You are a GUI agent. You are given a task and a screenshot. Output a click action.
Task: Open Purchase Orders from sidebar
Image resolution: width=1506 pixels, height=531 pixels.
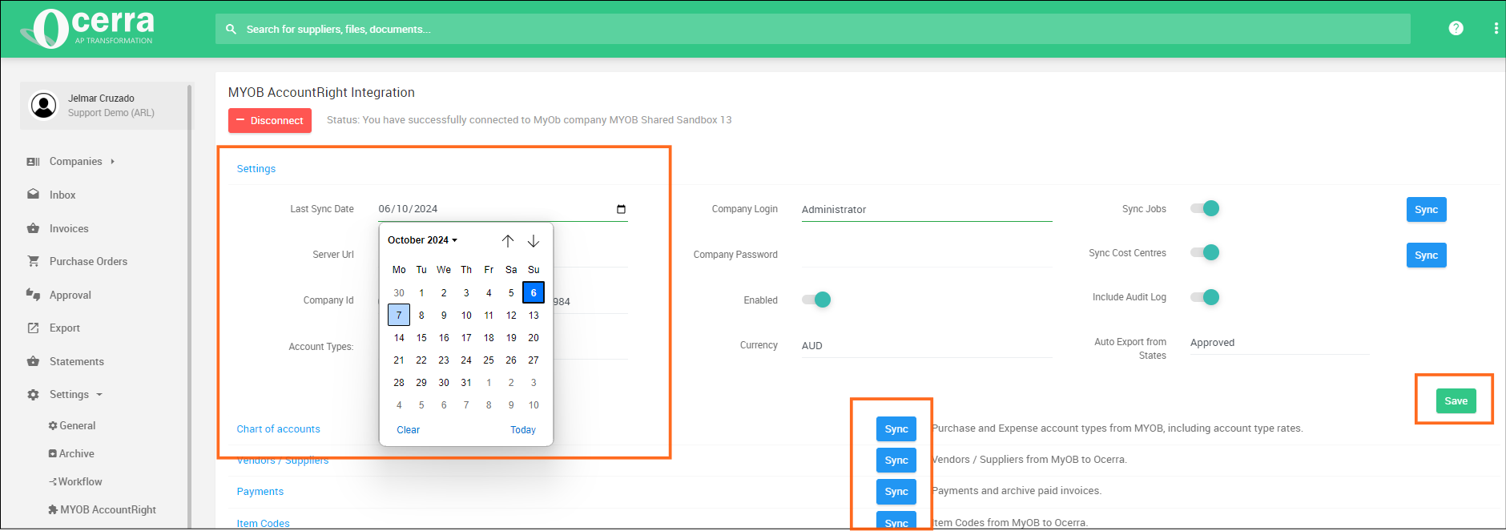88,261
